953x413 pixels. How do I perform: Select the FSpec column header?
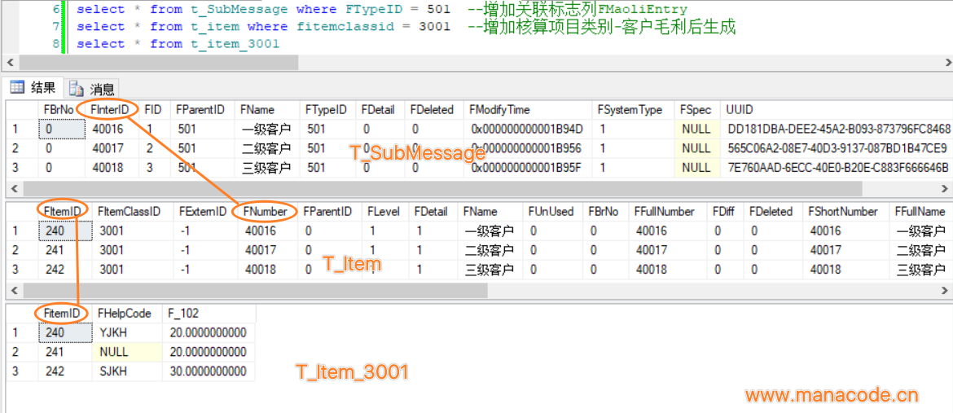pyautogui.click(x=696, y=109)
